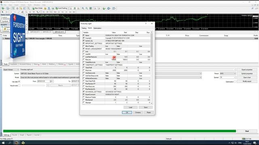The width and height of the screenshot is (259, 145).
Task: Open the Journal tab in tester
Action: (37, 135)
